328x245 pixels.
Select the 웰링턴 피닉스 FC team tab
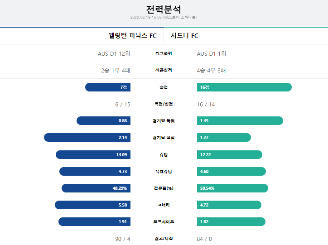click(x=82, y=36)
